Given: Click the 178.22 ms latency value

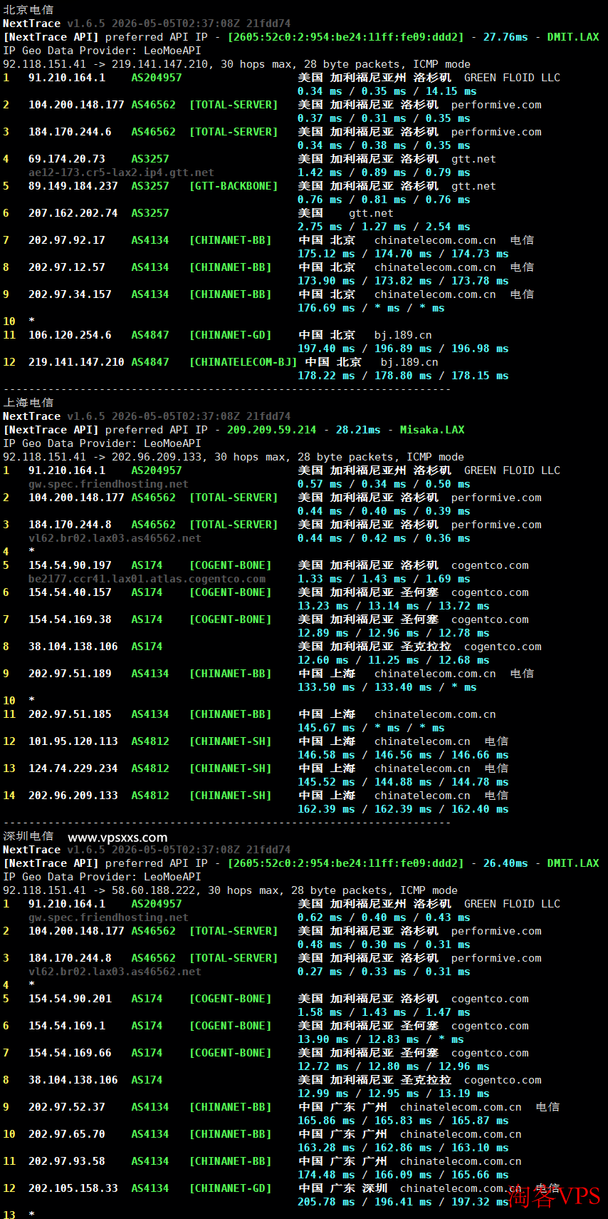Looking at the screenshot, I should click(x=326, y=376).
